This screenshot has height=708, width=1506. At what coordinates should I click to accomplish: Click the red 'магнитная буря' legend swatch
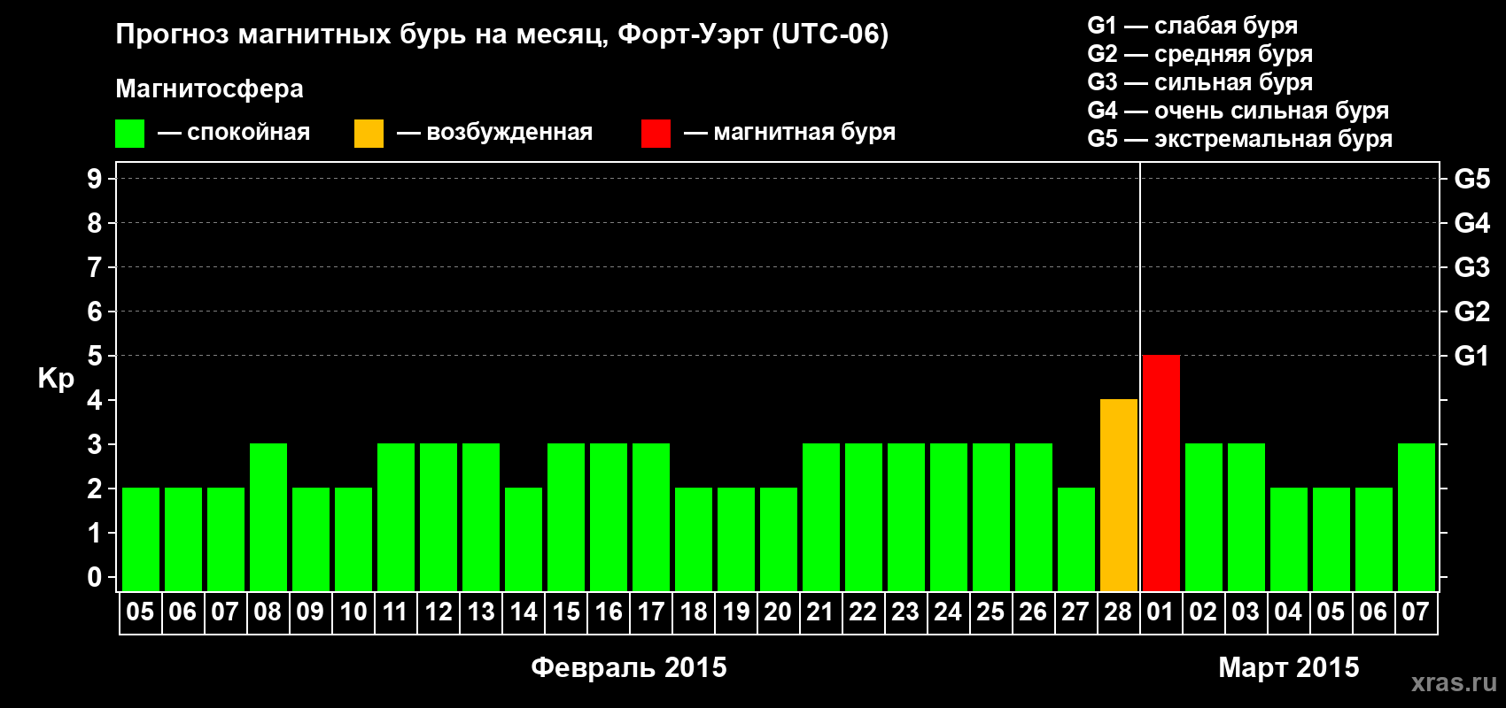(x=656, y=134)
